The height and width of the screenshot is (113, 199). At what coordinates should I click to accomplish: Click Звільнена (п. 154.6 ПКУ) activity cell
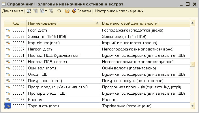146,36
